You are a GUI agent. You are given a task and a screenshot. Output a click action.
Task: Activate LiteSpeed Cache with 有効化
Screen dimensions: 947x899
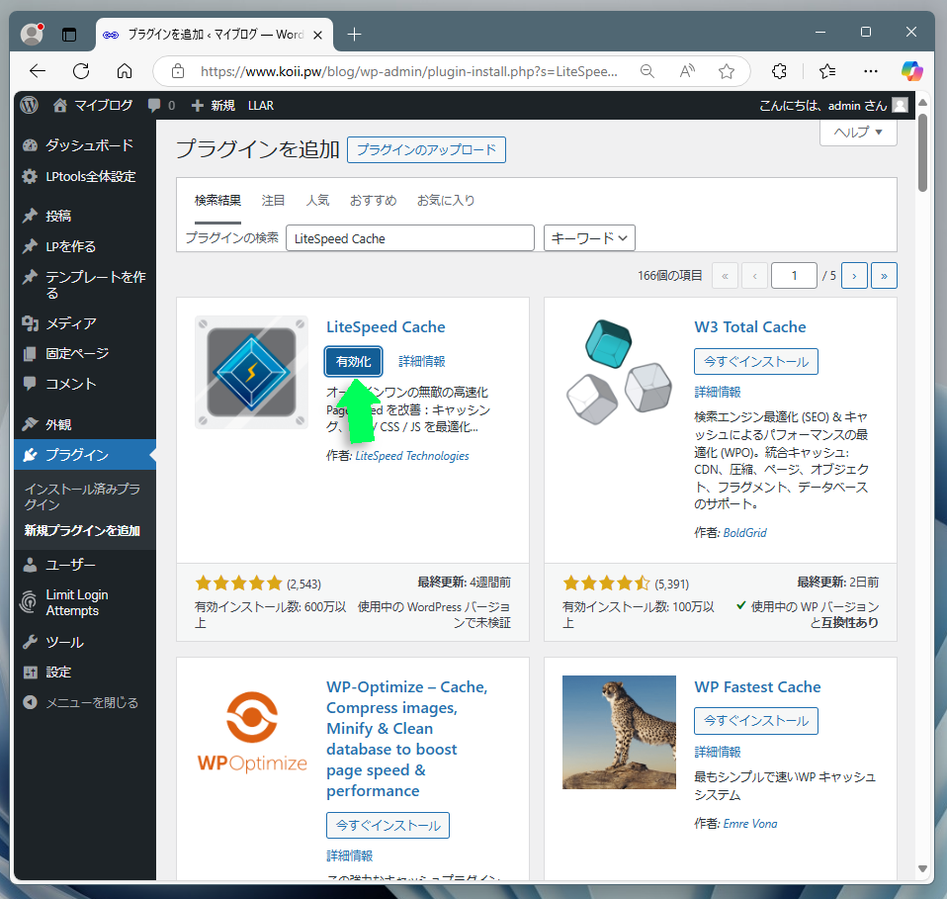click(353, 361)
